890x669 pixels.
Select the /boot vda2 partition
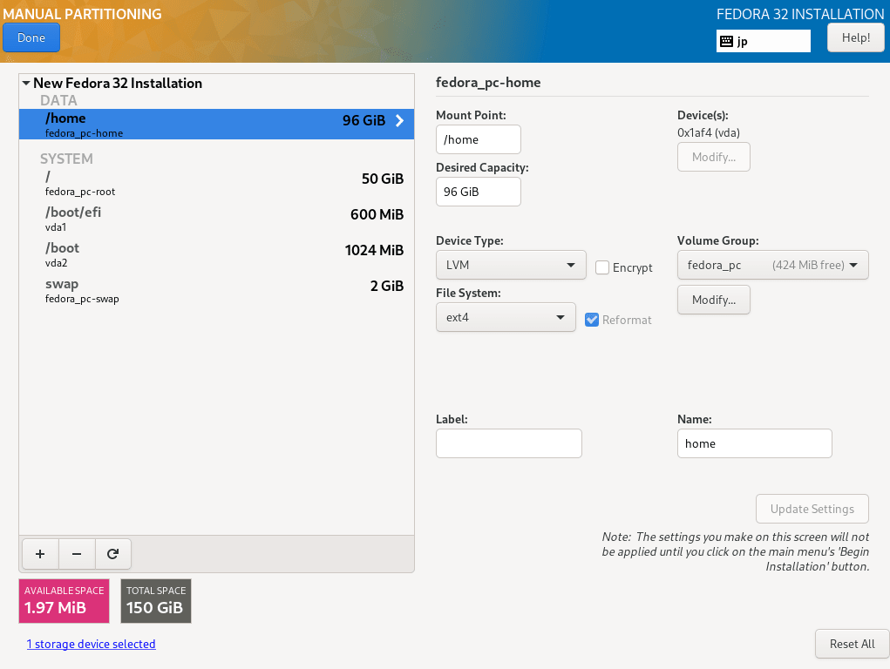coord(216,254)
